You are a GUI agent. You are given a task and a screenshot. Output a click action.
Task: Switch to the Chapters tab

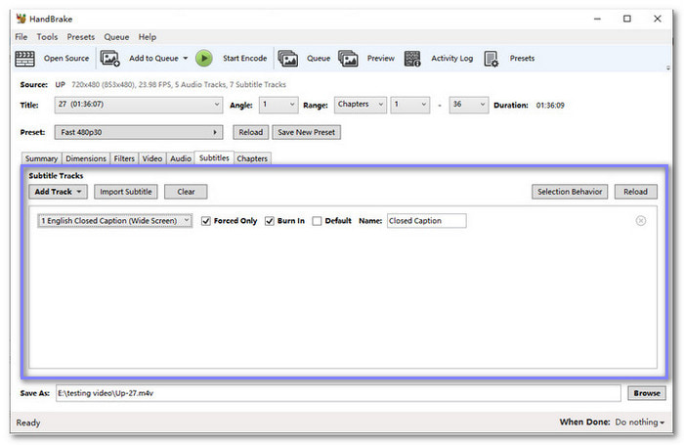point(252,158)
